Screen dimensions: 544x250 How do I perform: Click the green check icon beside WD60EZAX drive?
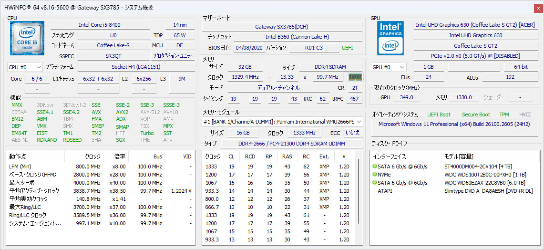coord(375,183)
